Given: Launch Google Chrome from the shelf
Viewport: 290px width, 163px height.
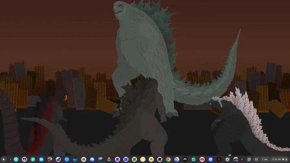Looking at the screenshot, I should point(168,159).
